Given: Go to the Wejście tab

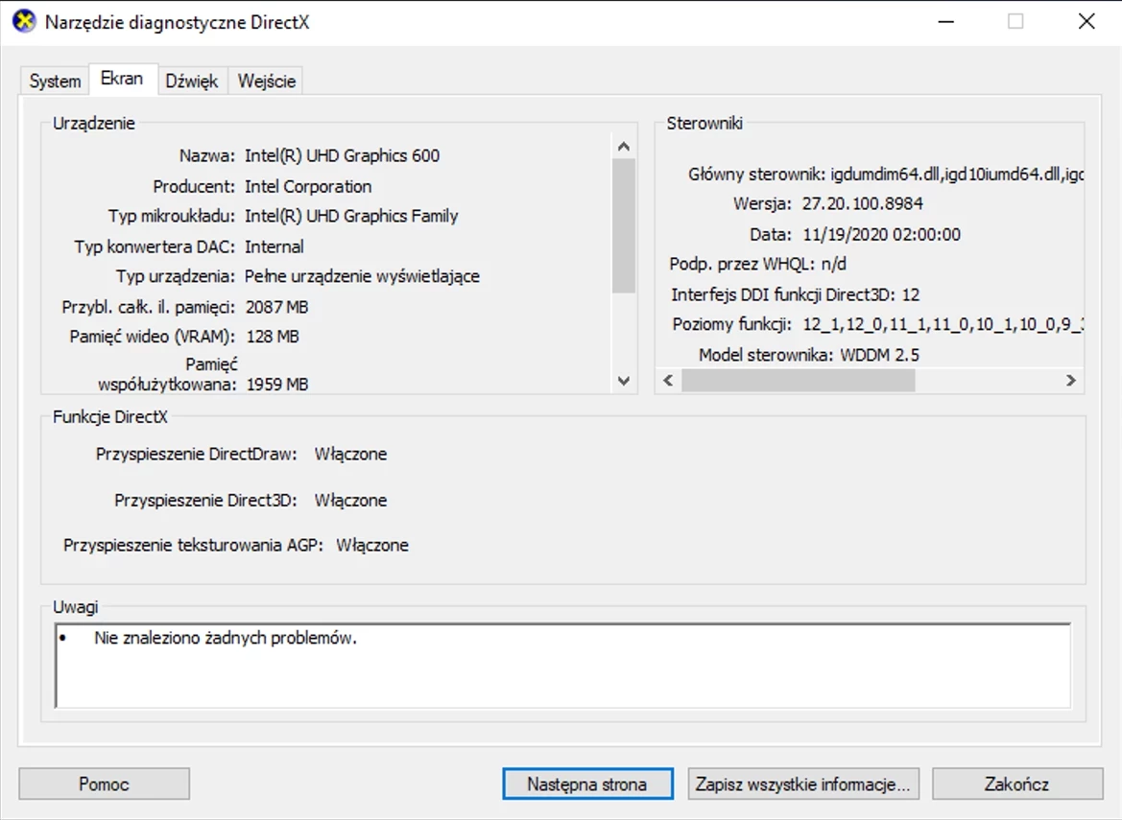Looking at the screenshot, I should point(267,82).
